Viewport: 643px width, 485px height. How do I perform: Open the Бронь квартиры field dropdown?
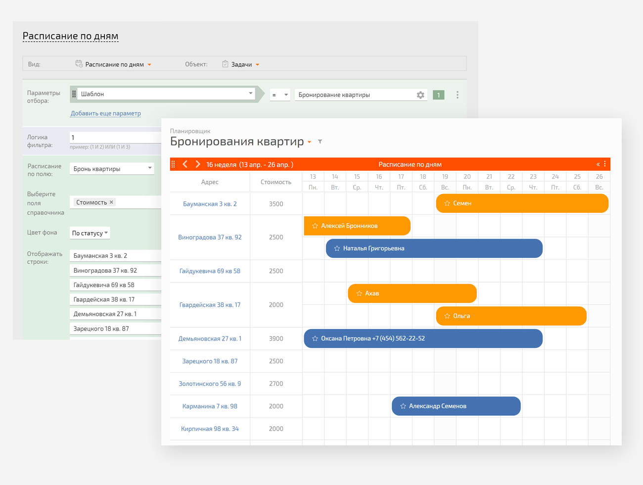tap(112, 169)
